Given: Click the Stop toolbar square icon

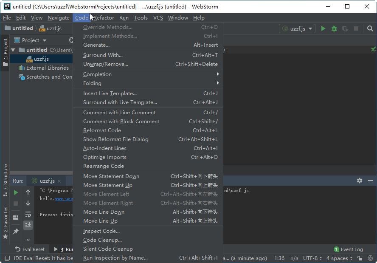Looking at the screenshot, I should point(356,28).
